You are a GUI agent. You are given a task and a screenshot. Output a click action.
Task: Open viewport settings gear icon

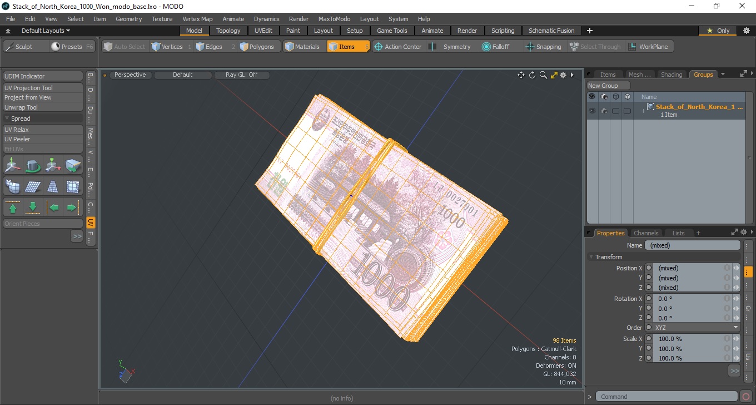(x=563, y=75)
